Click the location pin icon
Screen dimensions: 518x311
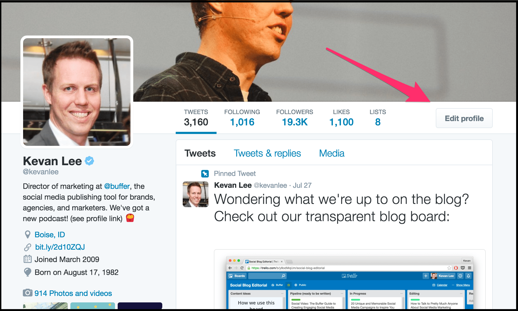(27, 235)
